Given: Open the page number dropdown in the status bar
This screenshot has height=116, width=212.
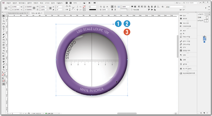Looking at the screenshot, I should coord(21,114).
